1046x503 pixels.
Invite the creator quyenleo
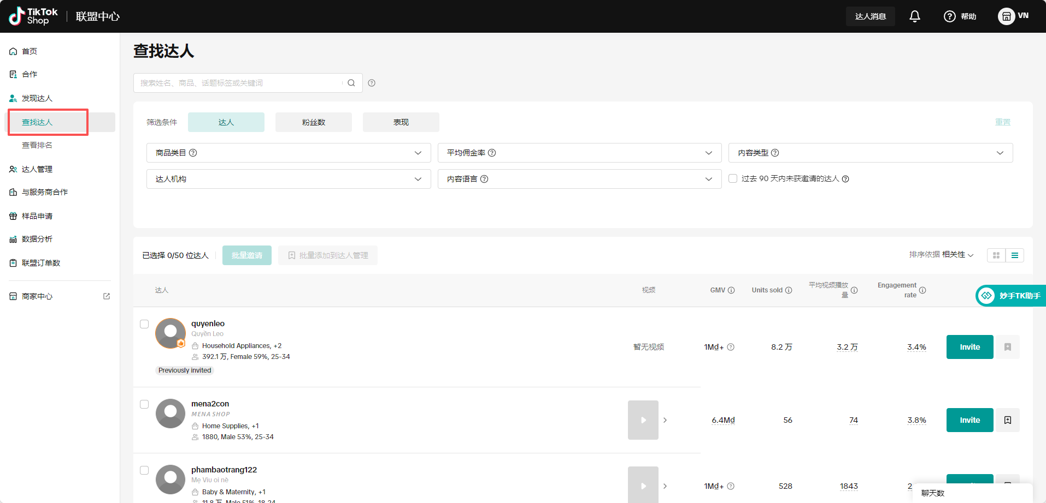point(969,347)
